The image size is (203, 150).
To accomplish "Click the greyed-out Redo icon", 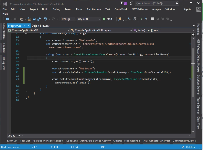I will pyautogui.click(x=53, y=19).
